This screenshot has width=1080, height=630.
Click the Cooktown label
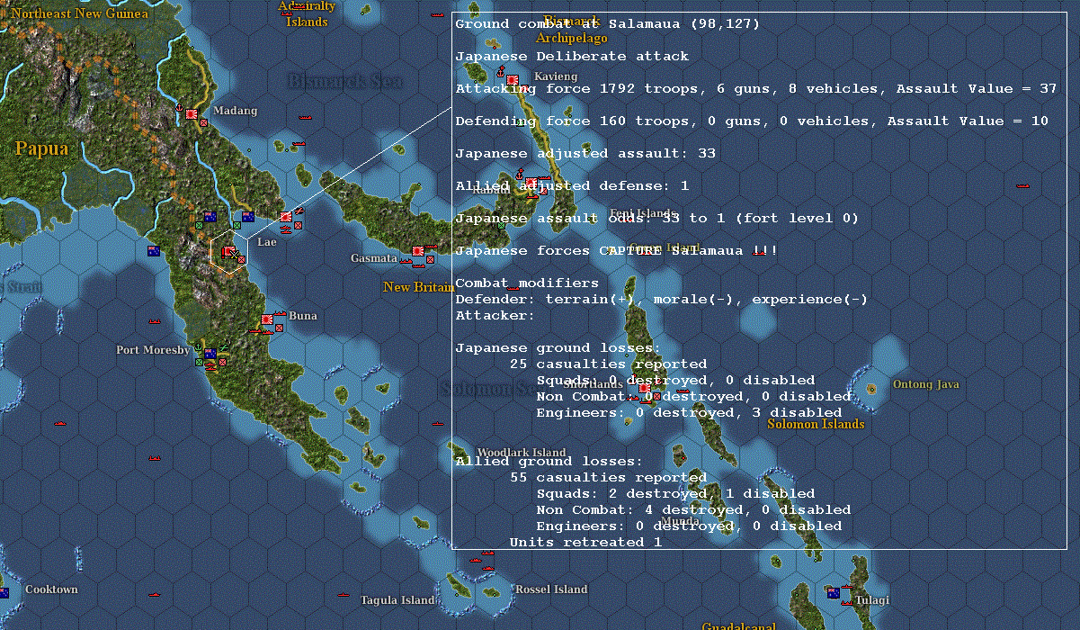coord(51,589)
